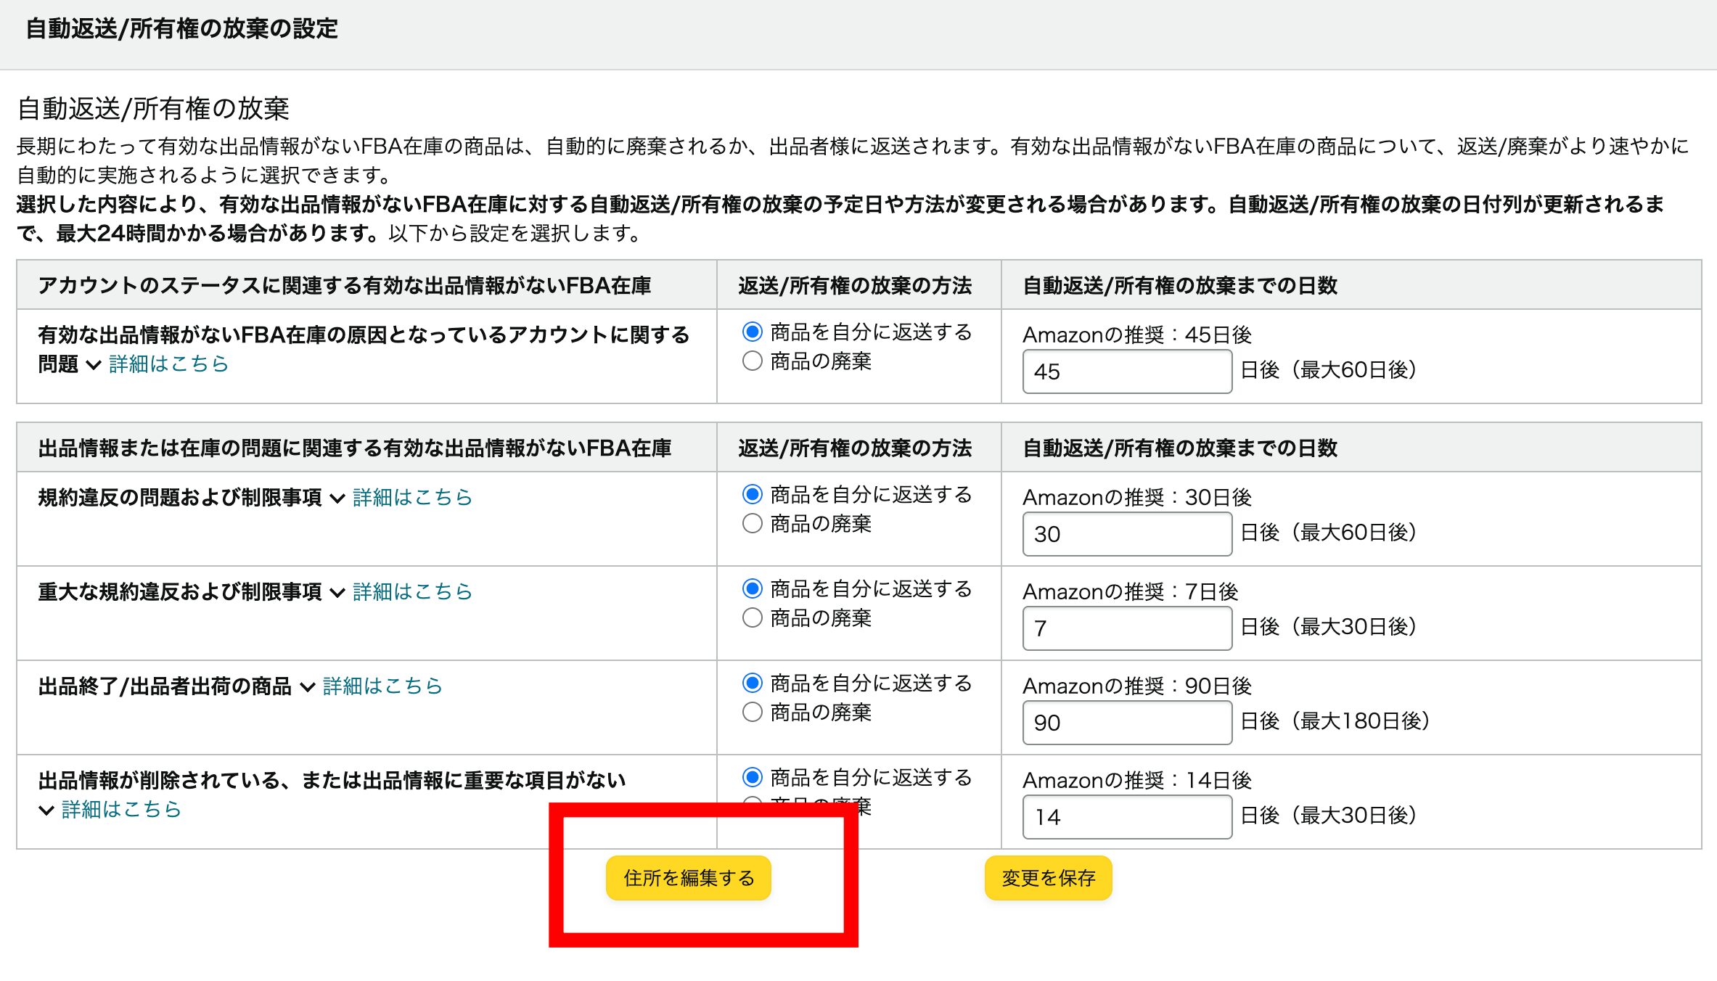Expand chevron under 出品情報が削除されている row
Image resolution: width=1717 pixels, height=981 pixels.
pyautogui.click(x=46, y=810)
